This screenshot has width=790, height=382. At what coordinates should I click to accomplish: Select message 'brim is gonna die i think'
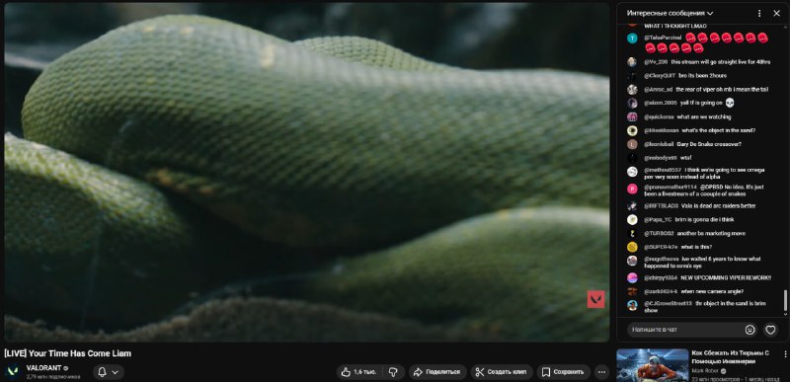pyautogui.click(x=704, y=220)
